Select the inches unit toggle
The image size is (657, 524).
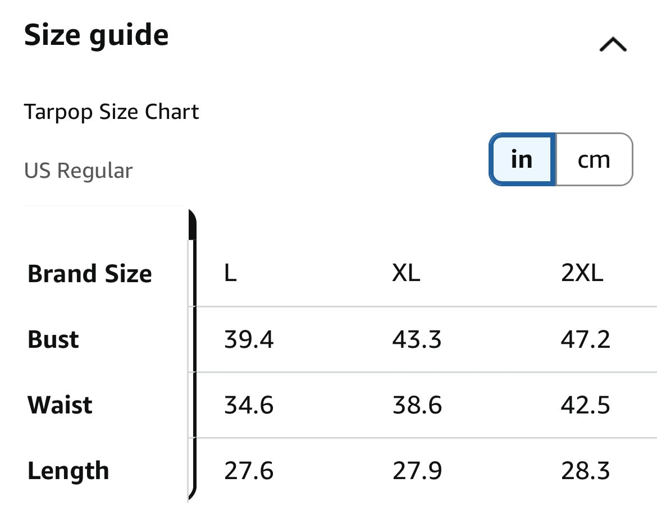point(522,160)
